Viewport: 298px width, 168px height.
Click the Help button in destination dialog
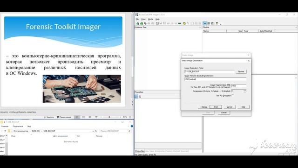(243, 107)
